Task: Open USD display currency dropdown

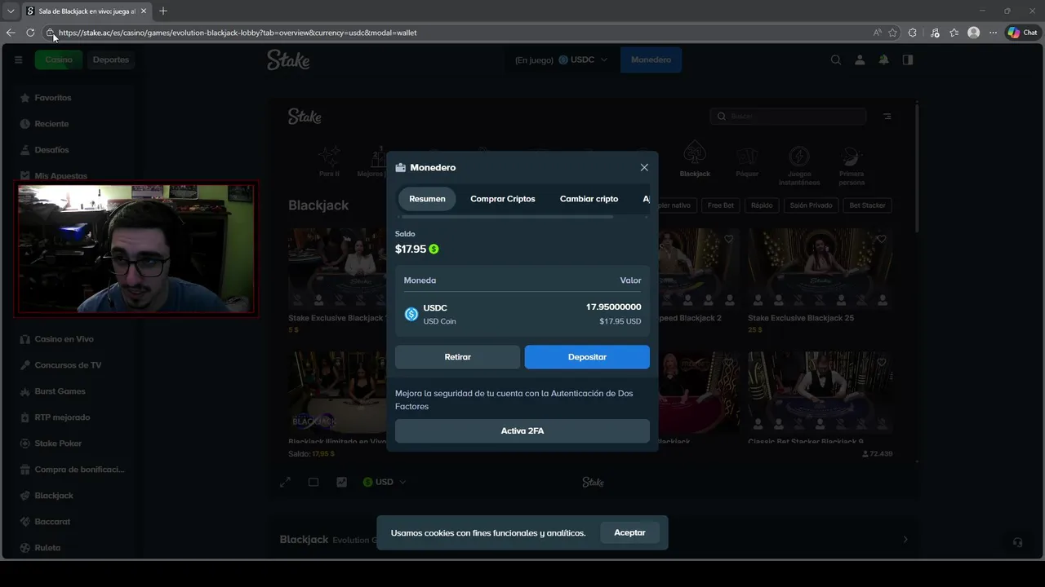Action: (x=384, y=482)
